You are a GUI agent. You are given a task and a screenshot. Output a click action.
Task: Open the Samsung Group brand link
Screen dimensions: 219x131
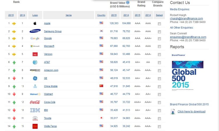pos(53,31)
